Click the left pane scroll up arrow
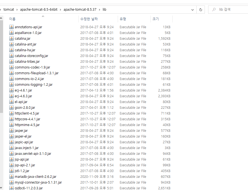Screen dimensions: 248x194 [1, 18]
